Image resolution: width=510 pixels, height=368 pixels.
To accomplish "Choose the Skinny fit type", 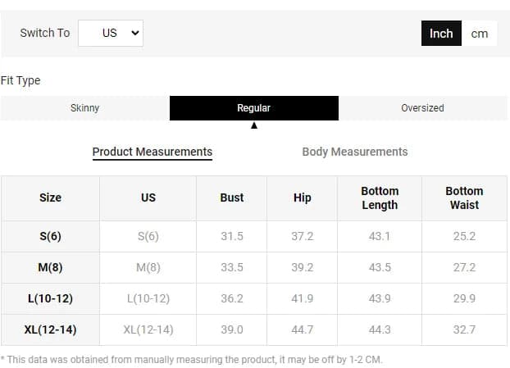I will point(85,108).
